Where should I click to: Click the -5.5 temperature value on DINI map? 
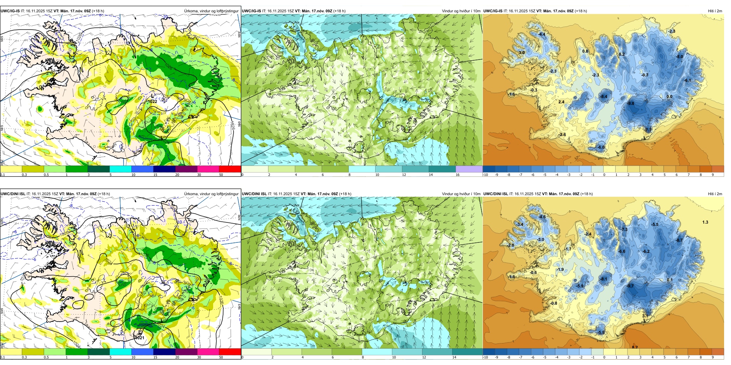[x=655, y=224]
